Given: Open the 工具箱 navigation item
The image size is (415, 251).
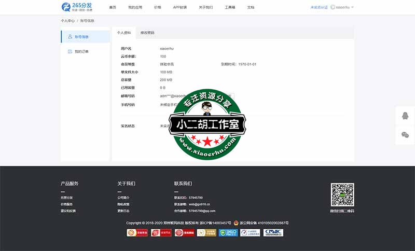Looking at the screenshot, I should tap(230, 7).
